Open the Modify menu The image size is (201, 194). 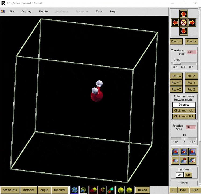(43, 12)
